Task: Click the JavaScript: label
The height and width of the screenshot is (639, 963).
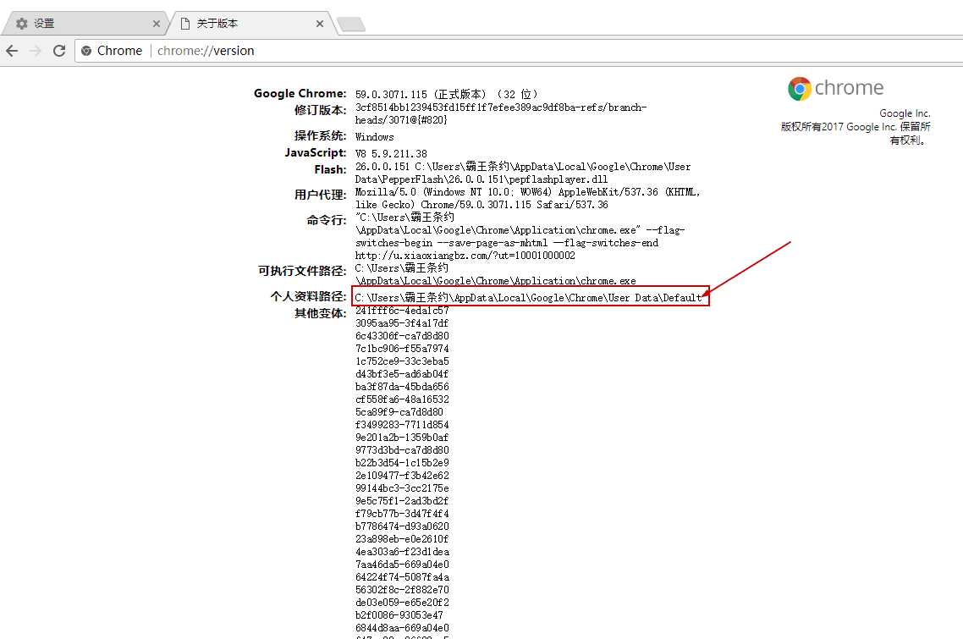Action: (x=315, y=152)
